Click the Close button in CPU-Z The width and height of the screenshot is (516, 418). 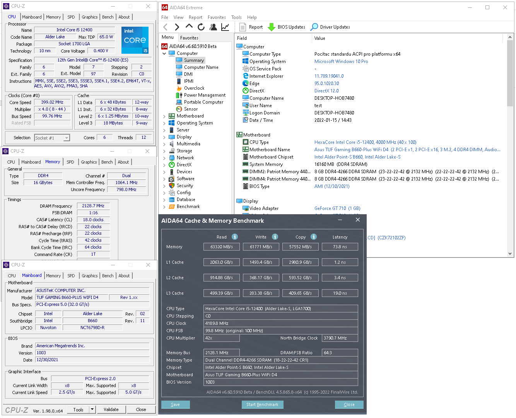pos(141,409)
